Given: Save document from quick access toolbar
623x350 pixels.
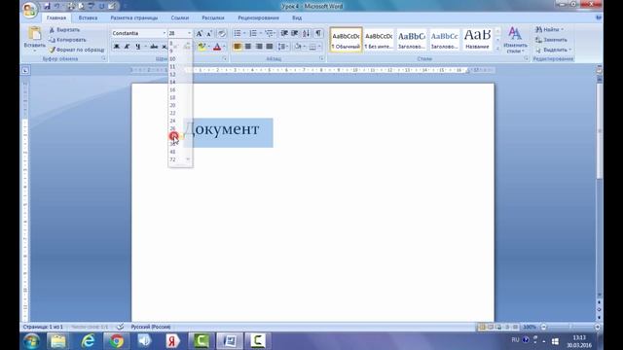Looking at the screenshot, I should click(x=48, y=6).
